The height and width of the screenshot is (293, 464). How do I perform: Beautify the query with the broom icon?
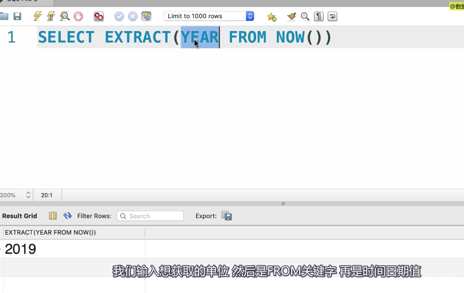[291, 16]
